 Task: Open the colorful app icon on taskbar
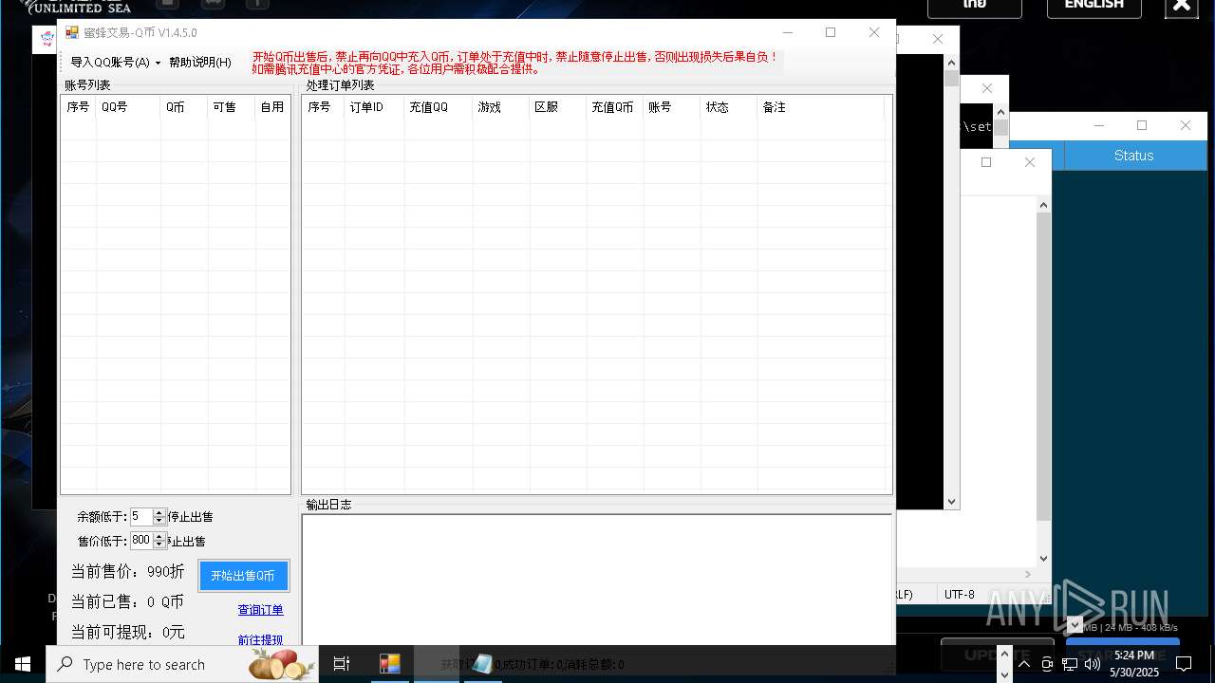coord(390,664)
